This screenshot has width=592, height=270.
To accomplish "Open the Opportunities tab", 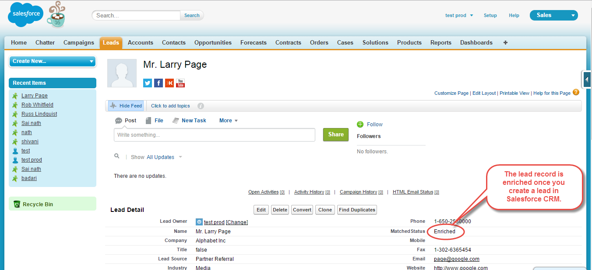I will 213,43.
